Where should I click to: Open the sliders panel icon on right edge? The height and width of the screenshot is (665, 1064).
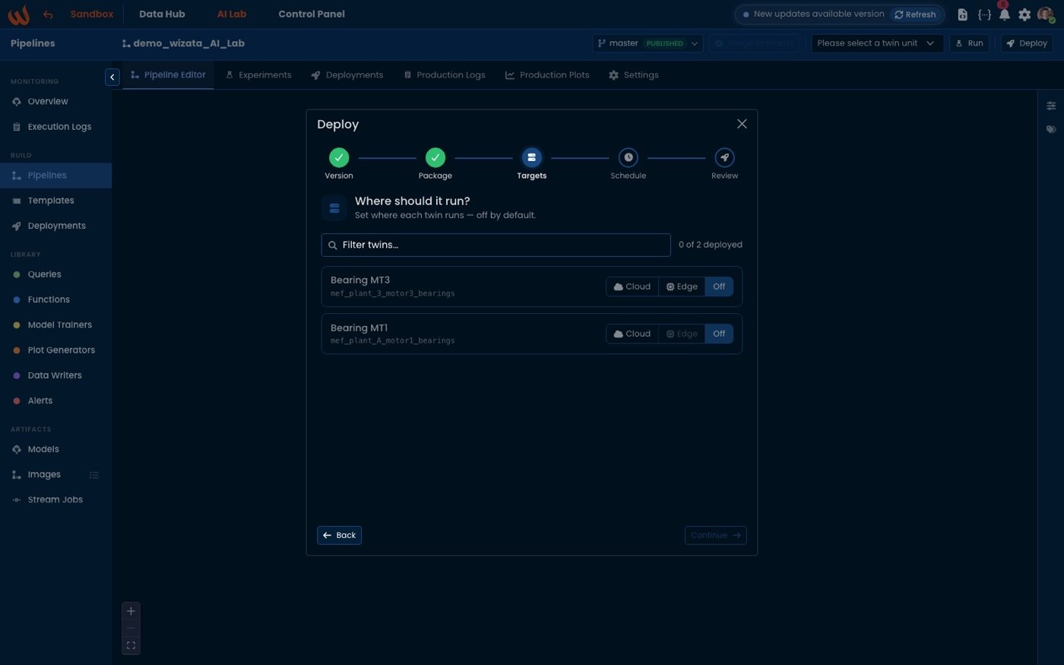pyautogui.click(x=1051, y=106)
